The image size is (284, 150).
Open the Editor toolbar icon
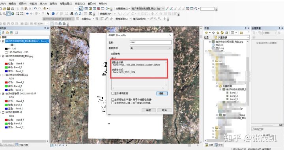pos(81,9)
